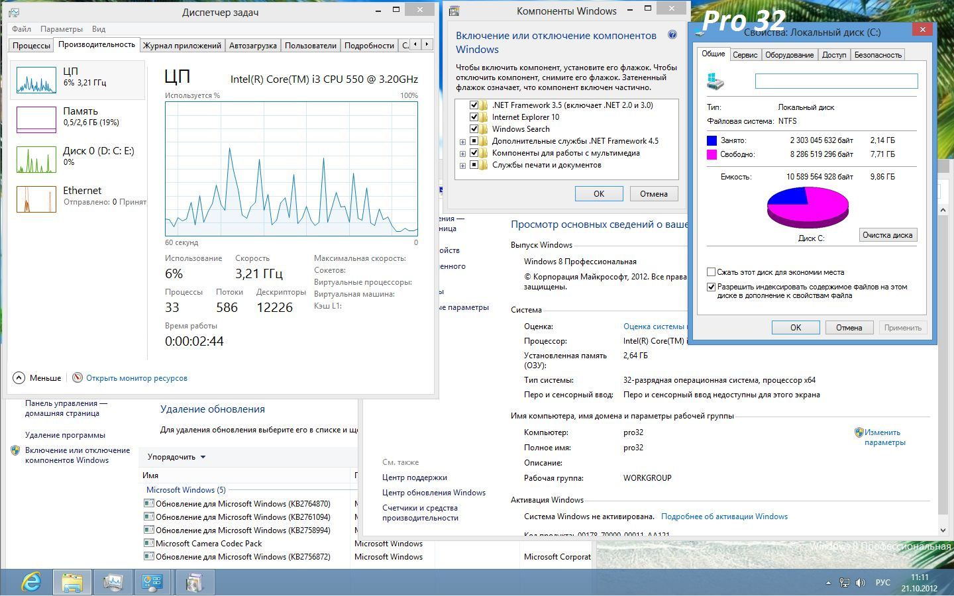Click the magenta Свободно color swatch
The width and height of the screenshot is (954, 596).
pyautogui.click(x=712, y=154)
